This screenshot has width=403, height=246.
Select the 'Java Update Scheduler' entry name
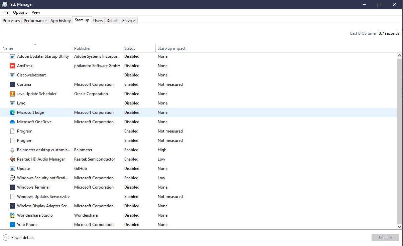pyautogui.click(x=37, y=94)
